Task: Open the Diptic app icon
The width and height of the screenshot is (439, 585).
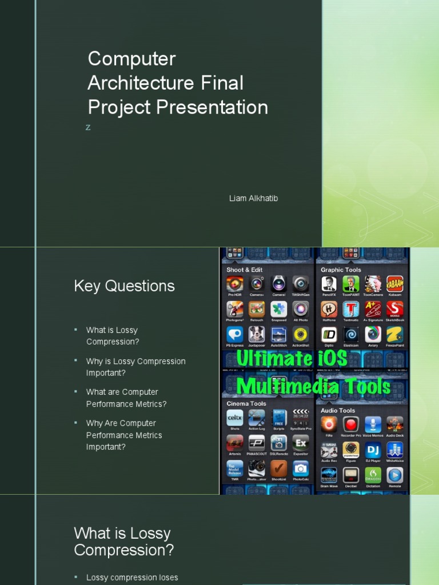Action: pyautogui.click(x=329, y=335)
